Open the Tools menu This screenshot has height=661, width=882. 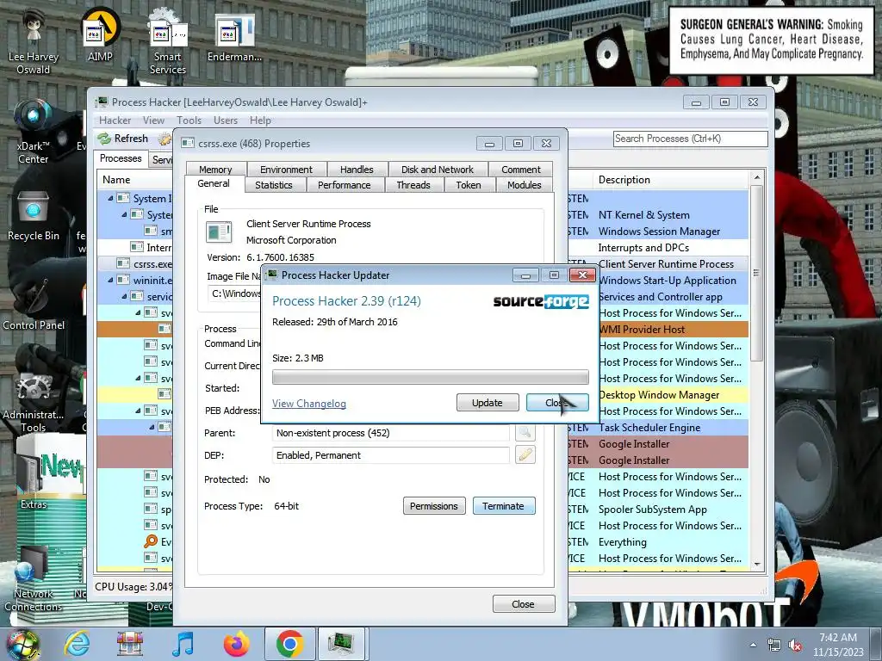[x=189, y=120]
